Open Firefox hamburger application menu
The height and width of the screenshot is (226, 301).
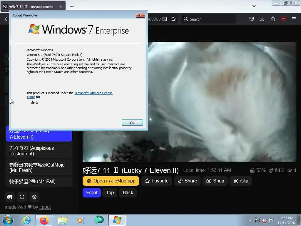tap(294, 19)
